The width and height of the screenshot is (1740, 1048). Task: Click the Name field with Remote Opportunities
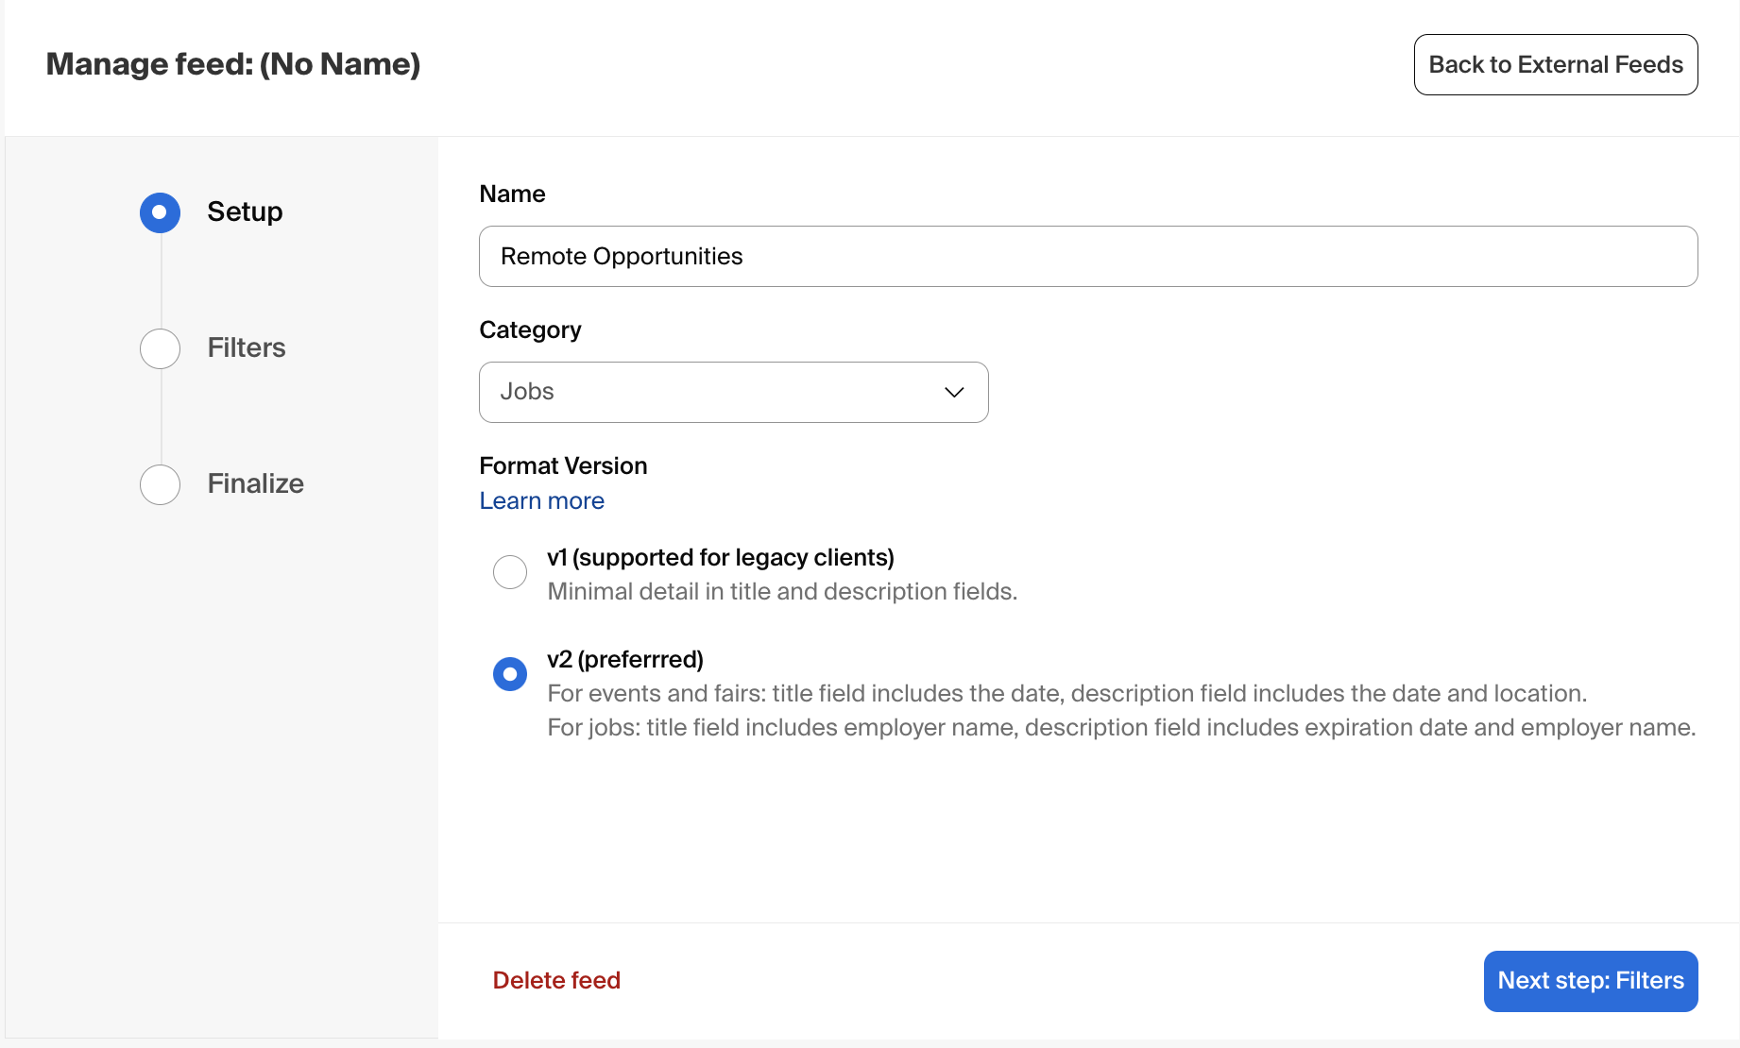(x=1087, y=256)
